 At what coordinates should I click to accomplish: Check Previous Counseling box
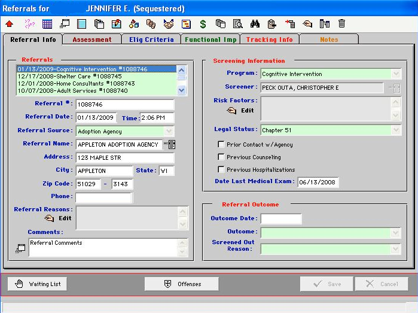(x=221, y=157)
